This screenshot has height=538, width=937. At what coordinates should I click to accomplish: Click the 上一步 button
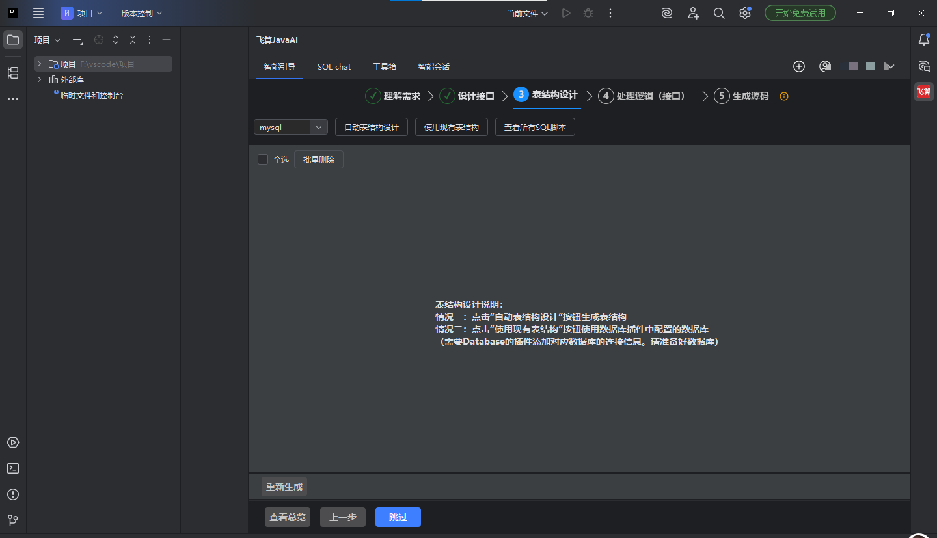(343, 517)
